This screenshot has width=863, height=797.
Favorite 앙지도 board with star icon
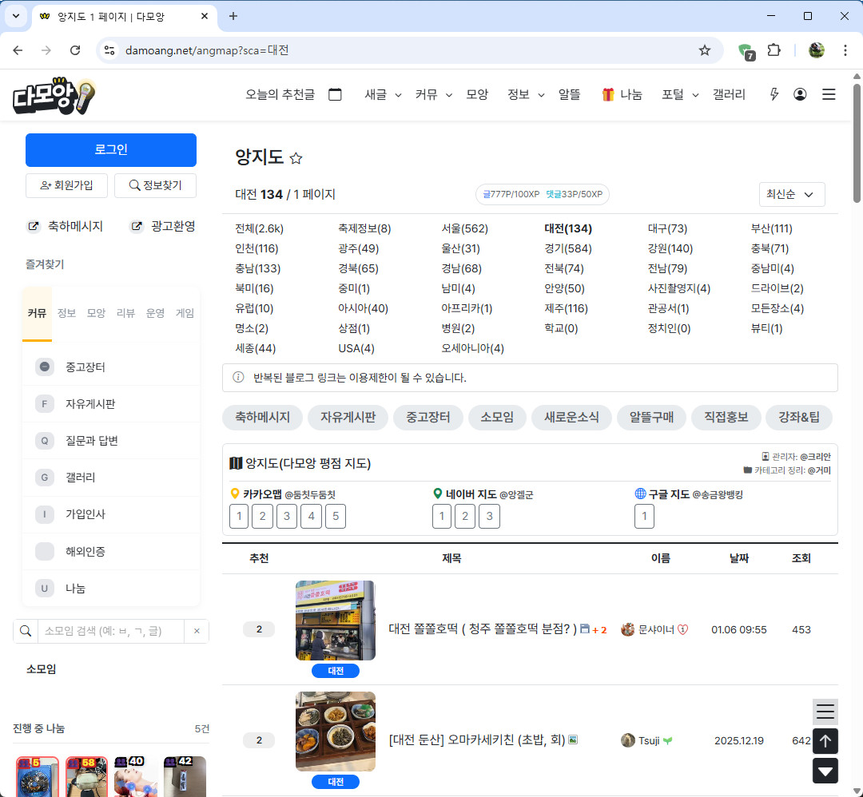[296, 158]
